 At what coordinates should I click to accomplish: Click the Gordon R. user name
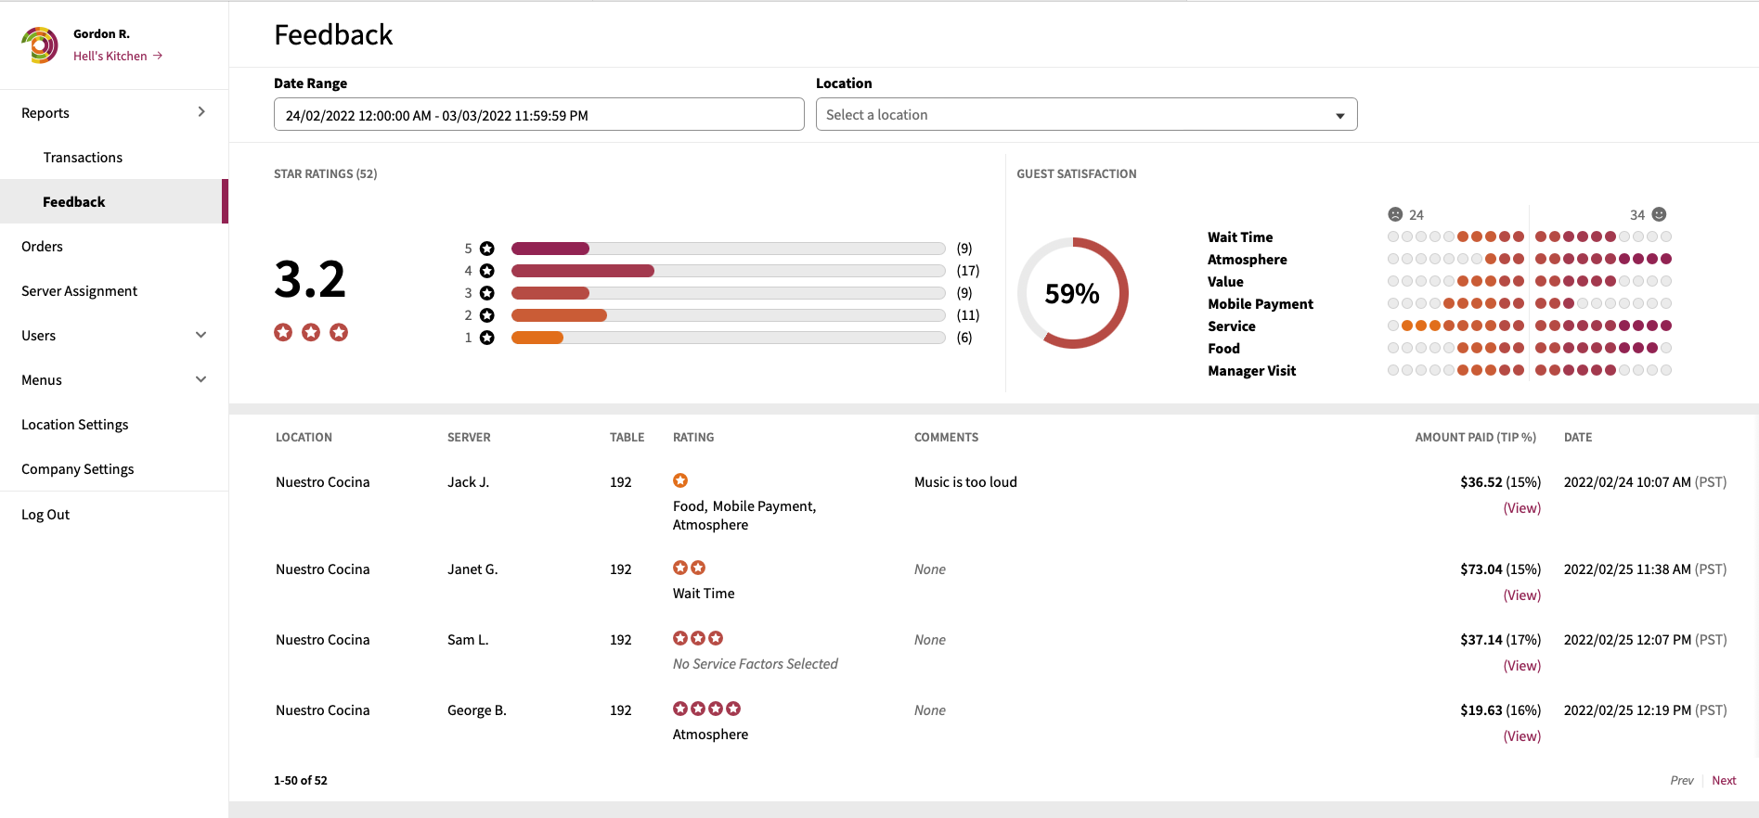pyautogui.click(x=101, y=33)
